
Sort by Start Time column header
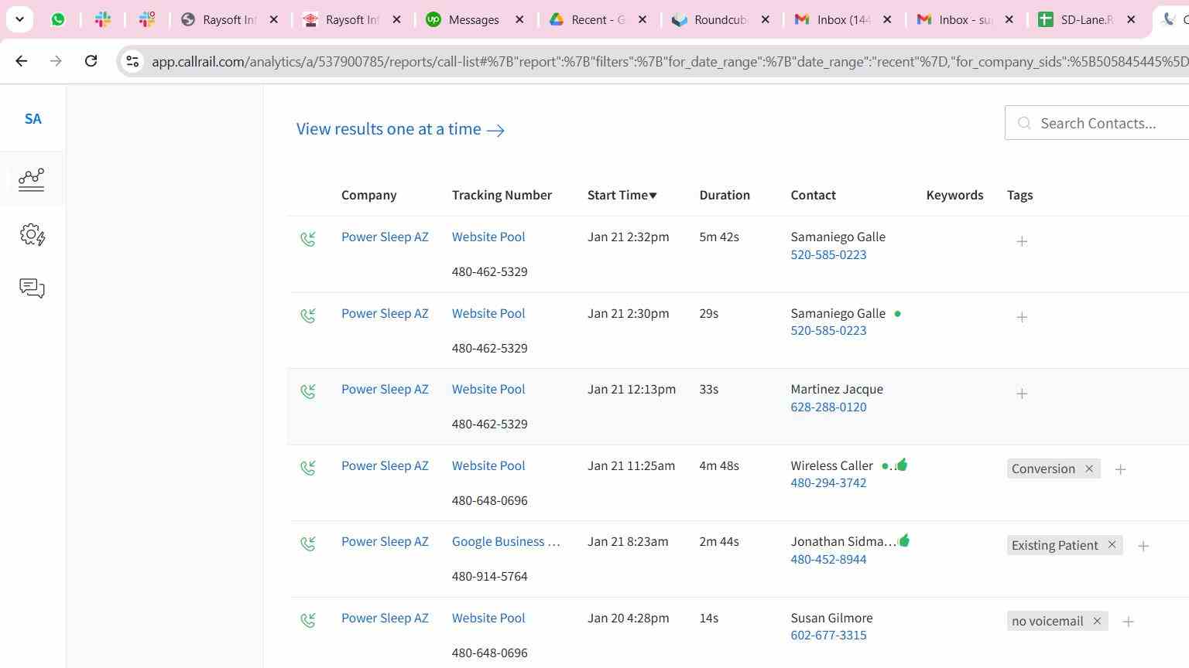(622, 195)
